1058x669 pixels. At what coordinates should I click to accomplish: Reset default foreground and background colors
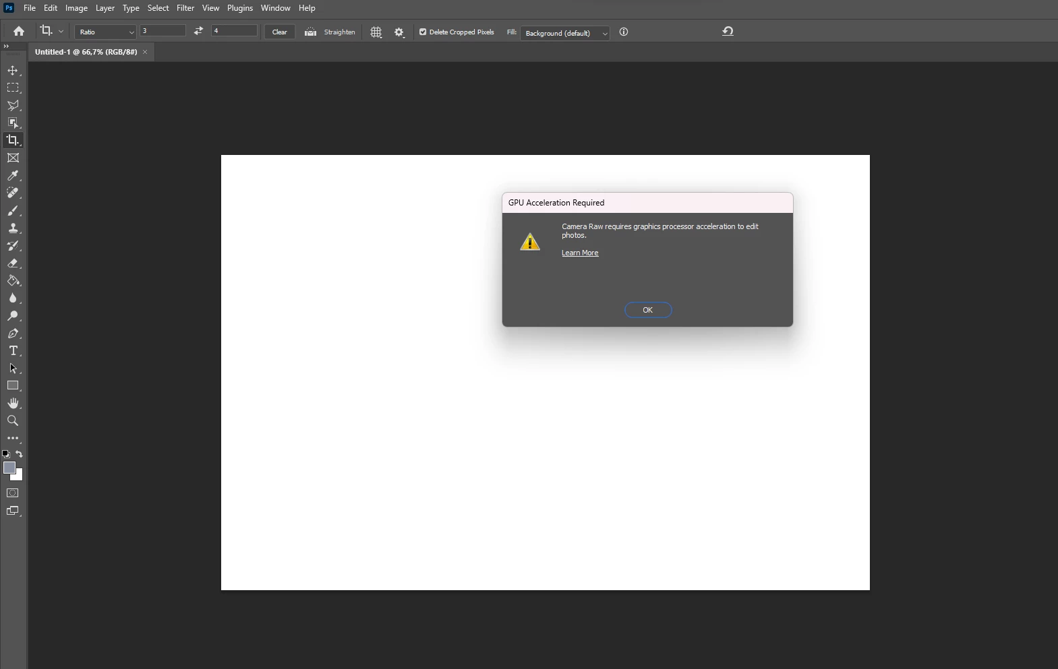(6, 454)
